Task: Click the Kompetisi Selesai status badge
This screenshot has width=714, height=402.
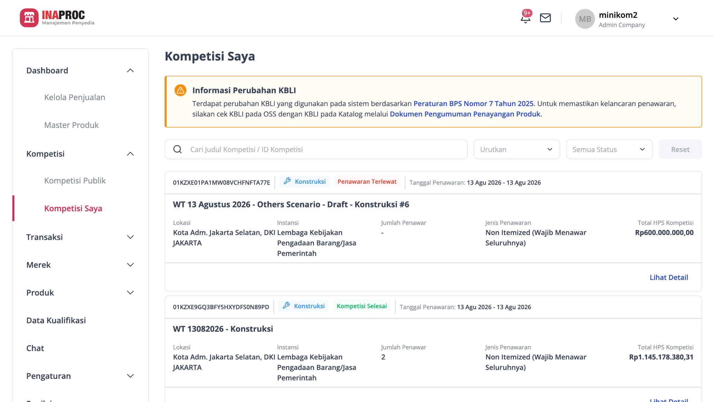Action: pyautogui.click(x=362, y=306)
